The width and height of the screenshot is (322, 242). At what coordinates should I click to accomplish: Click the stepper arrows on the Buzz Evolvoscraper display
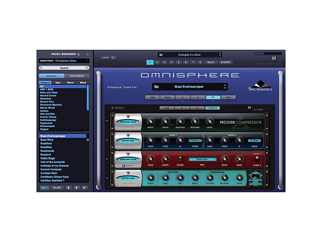click(225, 87)
